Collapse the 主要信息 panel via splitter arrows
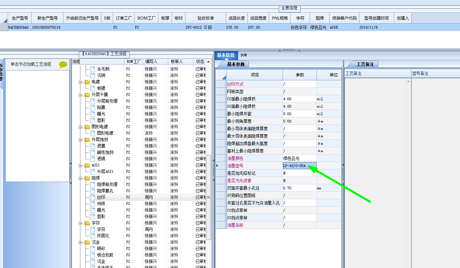Image resolution: width=460 pixels, height=268 pixels. [x=289, y=50]
